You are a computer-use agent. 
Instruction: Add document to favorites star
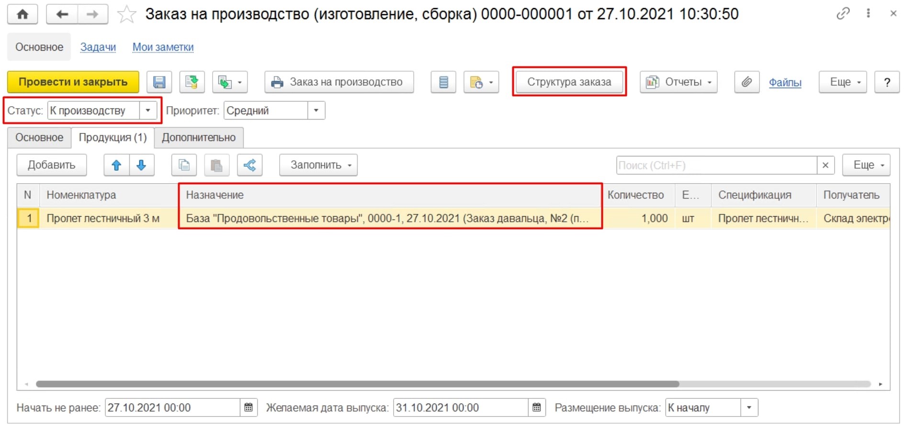tap(127, 14)
